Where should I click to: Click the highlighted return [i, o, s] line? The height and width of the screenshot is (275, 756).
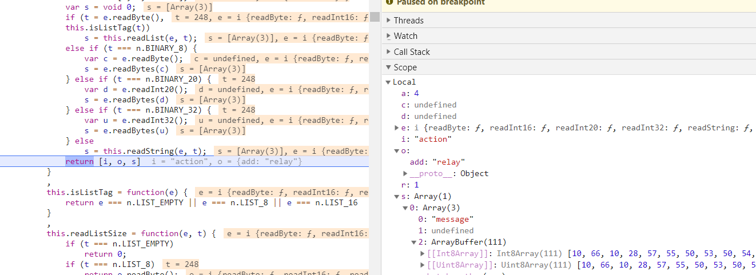(x=184, y=162)
